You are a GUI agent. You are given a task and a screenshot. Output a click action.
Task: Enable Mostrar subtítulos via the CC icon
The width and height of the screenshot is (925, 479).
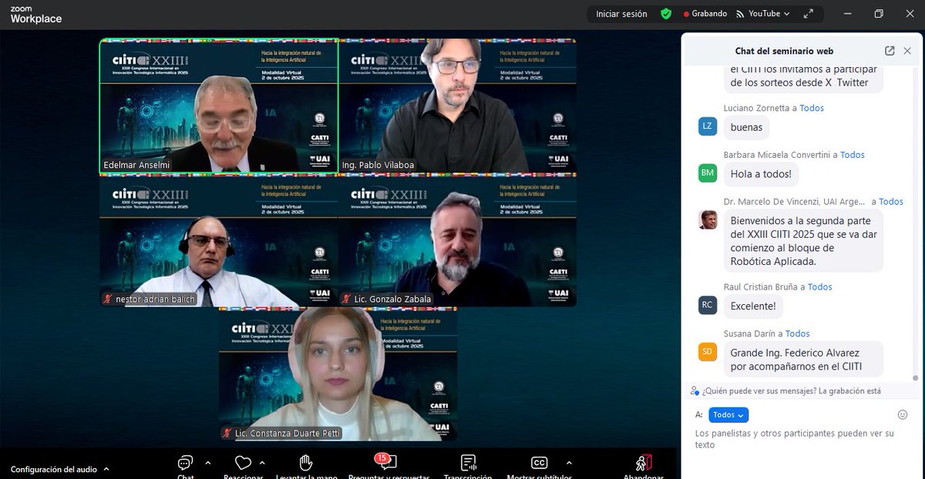click(x=538, y=464)
